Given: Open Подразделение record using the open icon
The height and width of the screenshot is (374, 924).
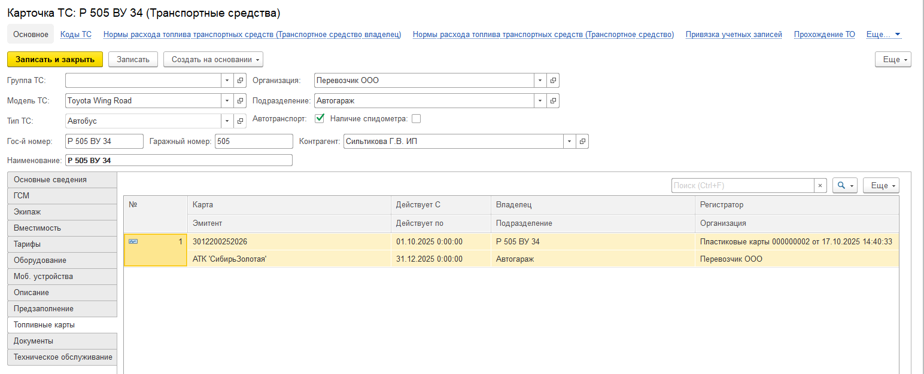Looking at the screenshot, I should (x=553, y=101).
